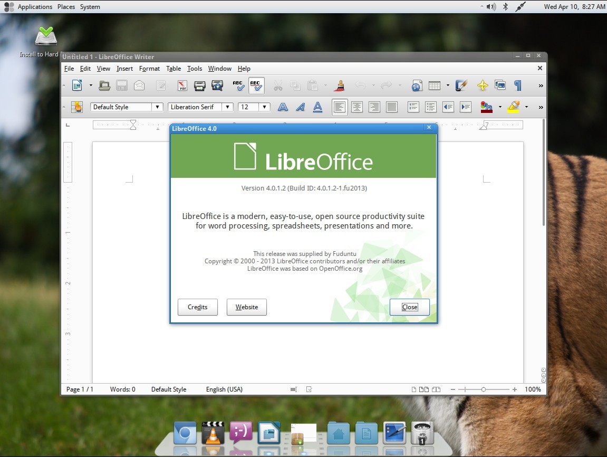Click the Clone Formatting paintbrush icon
Screen dimensions: 607x457
pyautogui.click(x=340, y=85)
